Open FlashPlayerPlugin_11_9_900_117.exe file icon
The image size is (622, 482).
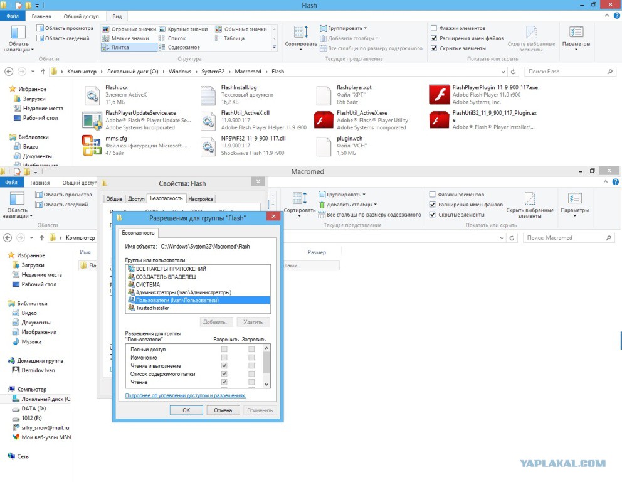[440, 95]
